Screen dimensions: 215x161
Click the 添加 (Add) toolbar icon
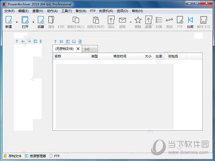pos(111,20)
